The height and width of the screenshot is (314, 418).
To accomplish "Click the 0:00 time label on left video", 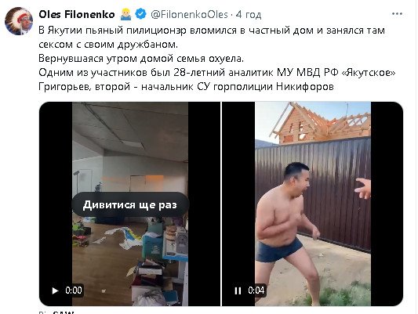I will tap(74, 291).
